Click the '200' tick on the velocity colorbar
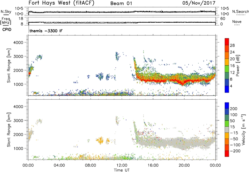Image resolution: width=249 pixels, height=172 pixels. pos(233,109)
